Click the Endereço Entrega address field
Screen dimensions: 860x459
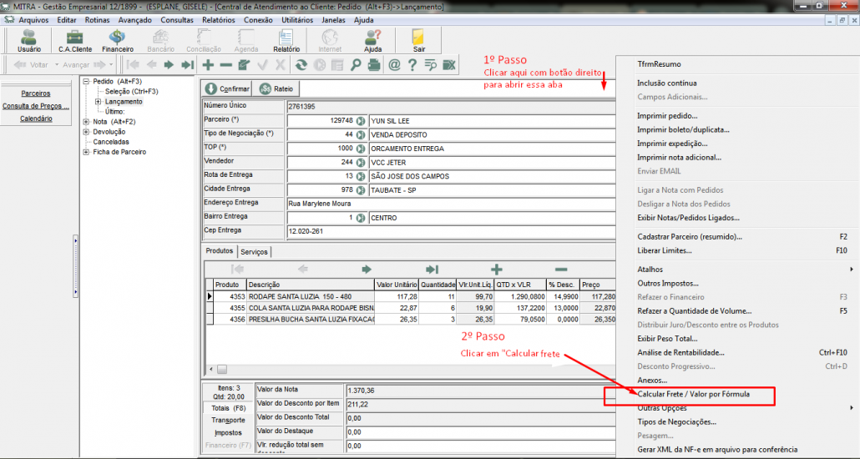451,203
